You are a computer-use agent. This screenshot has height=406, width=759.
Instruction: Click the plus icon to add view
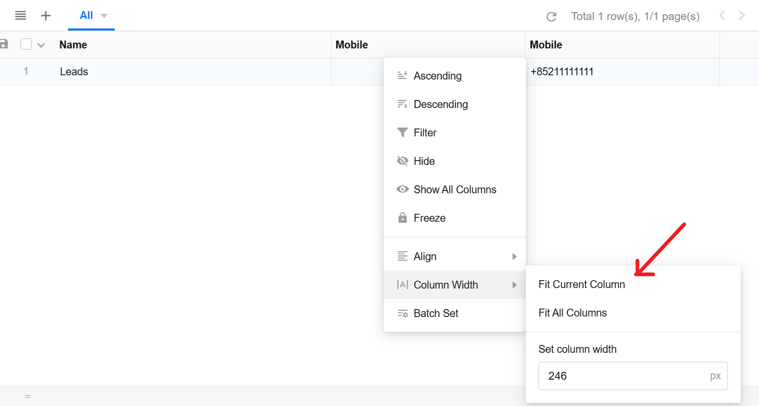pos(46,16)
